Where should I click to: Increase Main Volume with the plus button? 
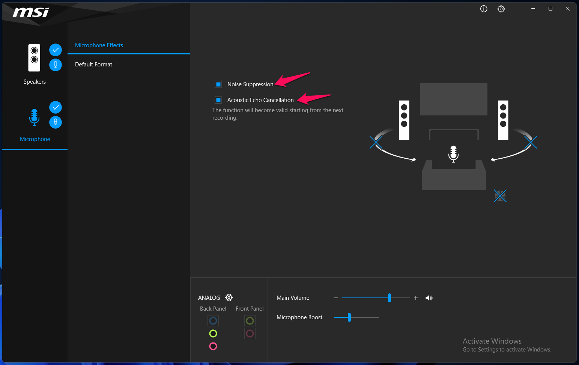[415, 297]
